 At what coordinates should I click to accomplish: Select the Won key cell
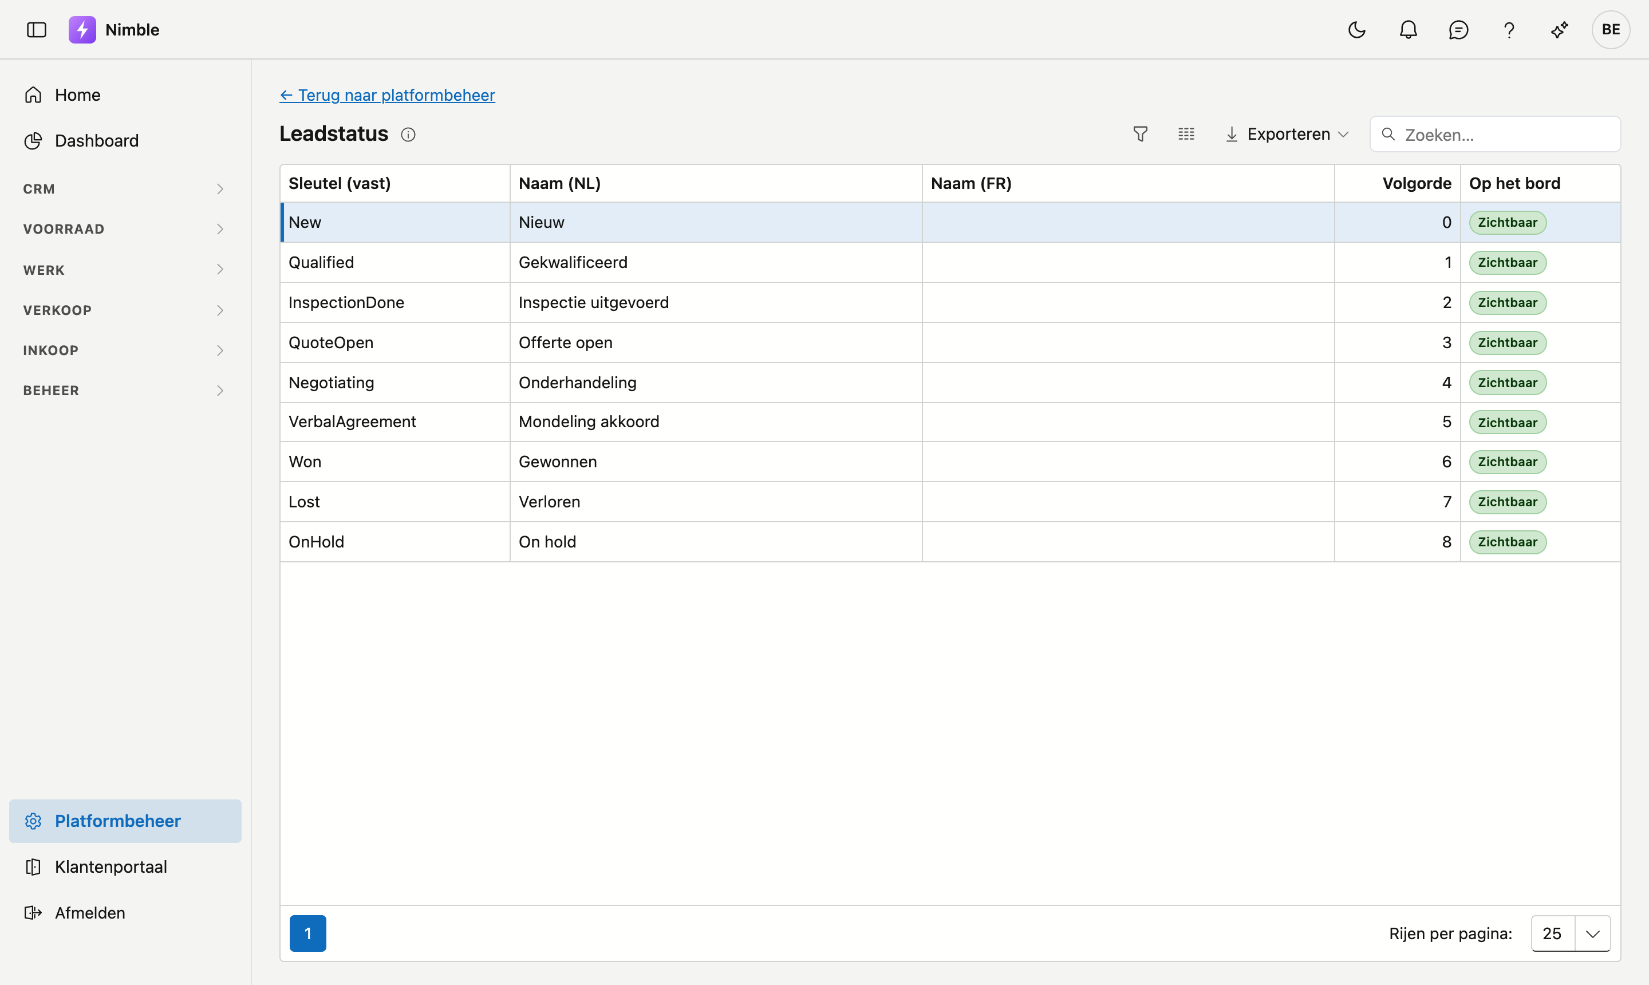pyautogui.click(x=395, y=462)
